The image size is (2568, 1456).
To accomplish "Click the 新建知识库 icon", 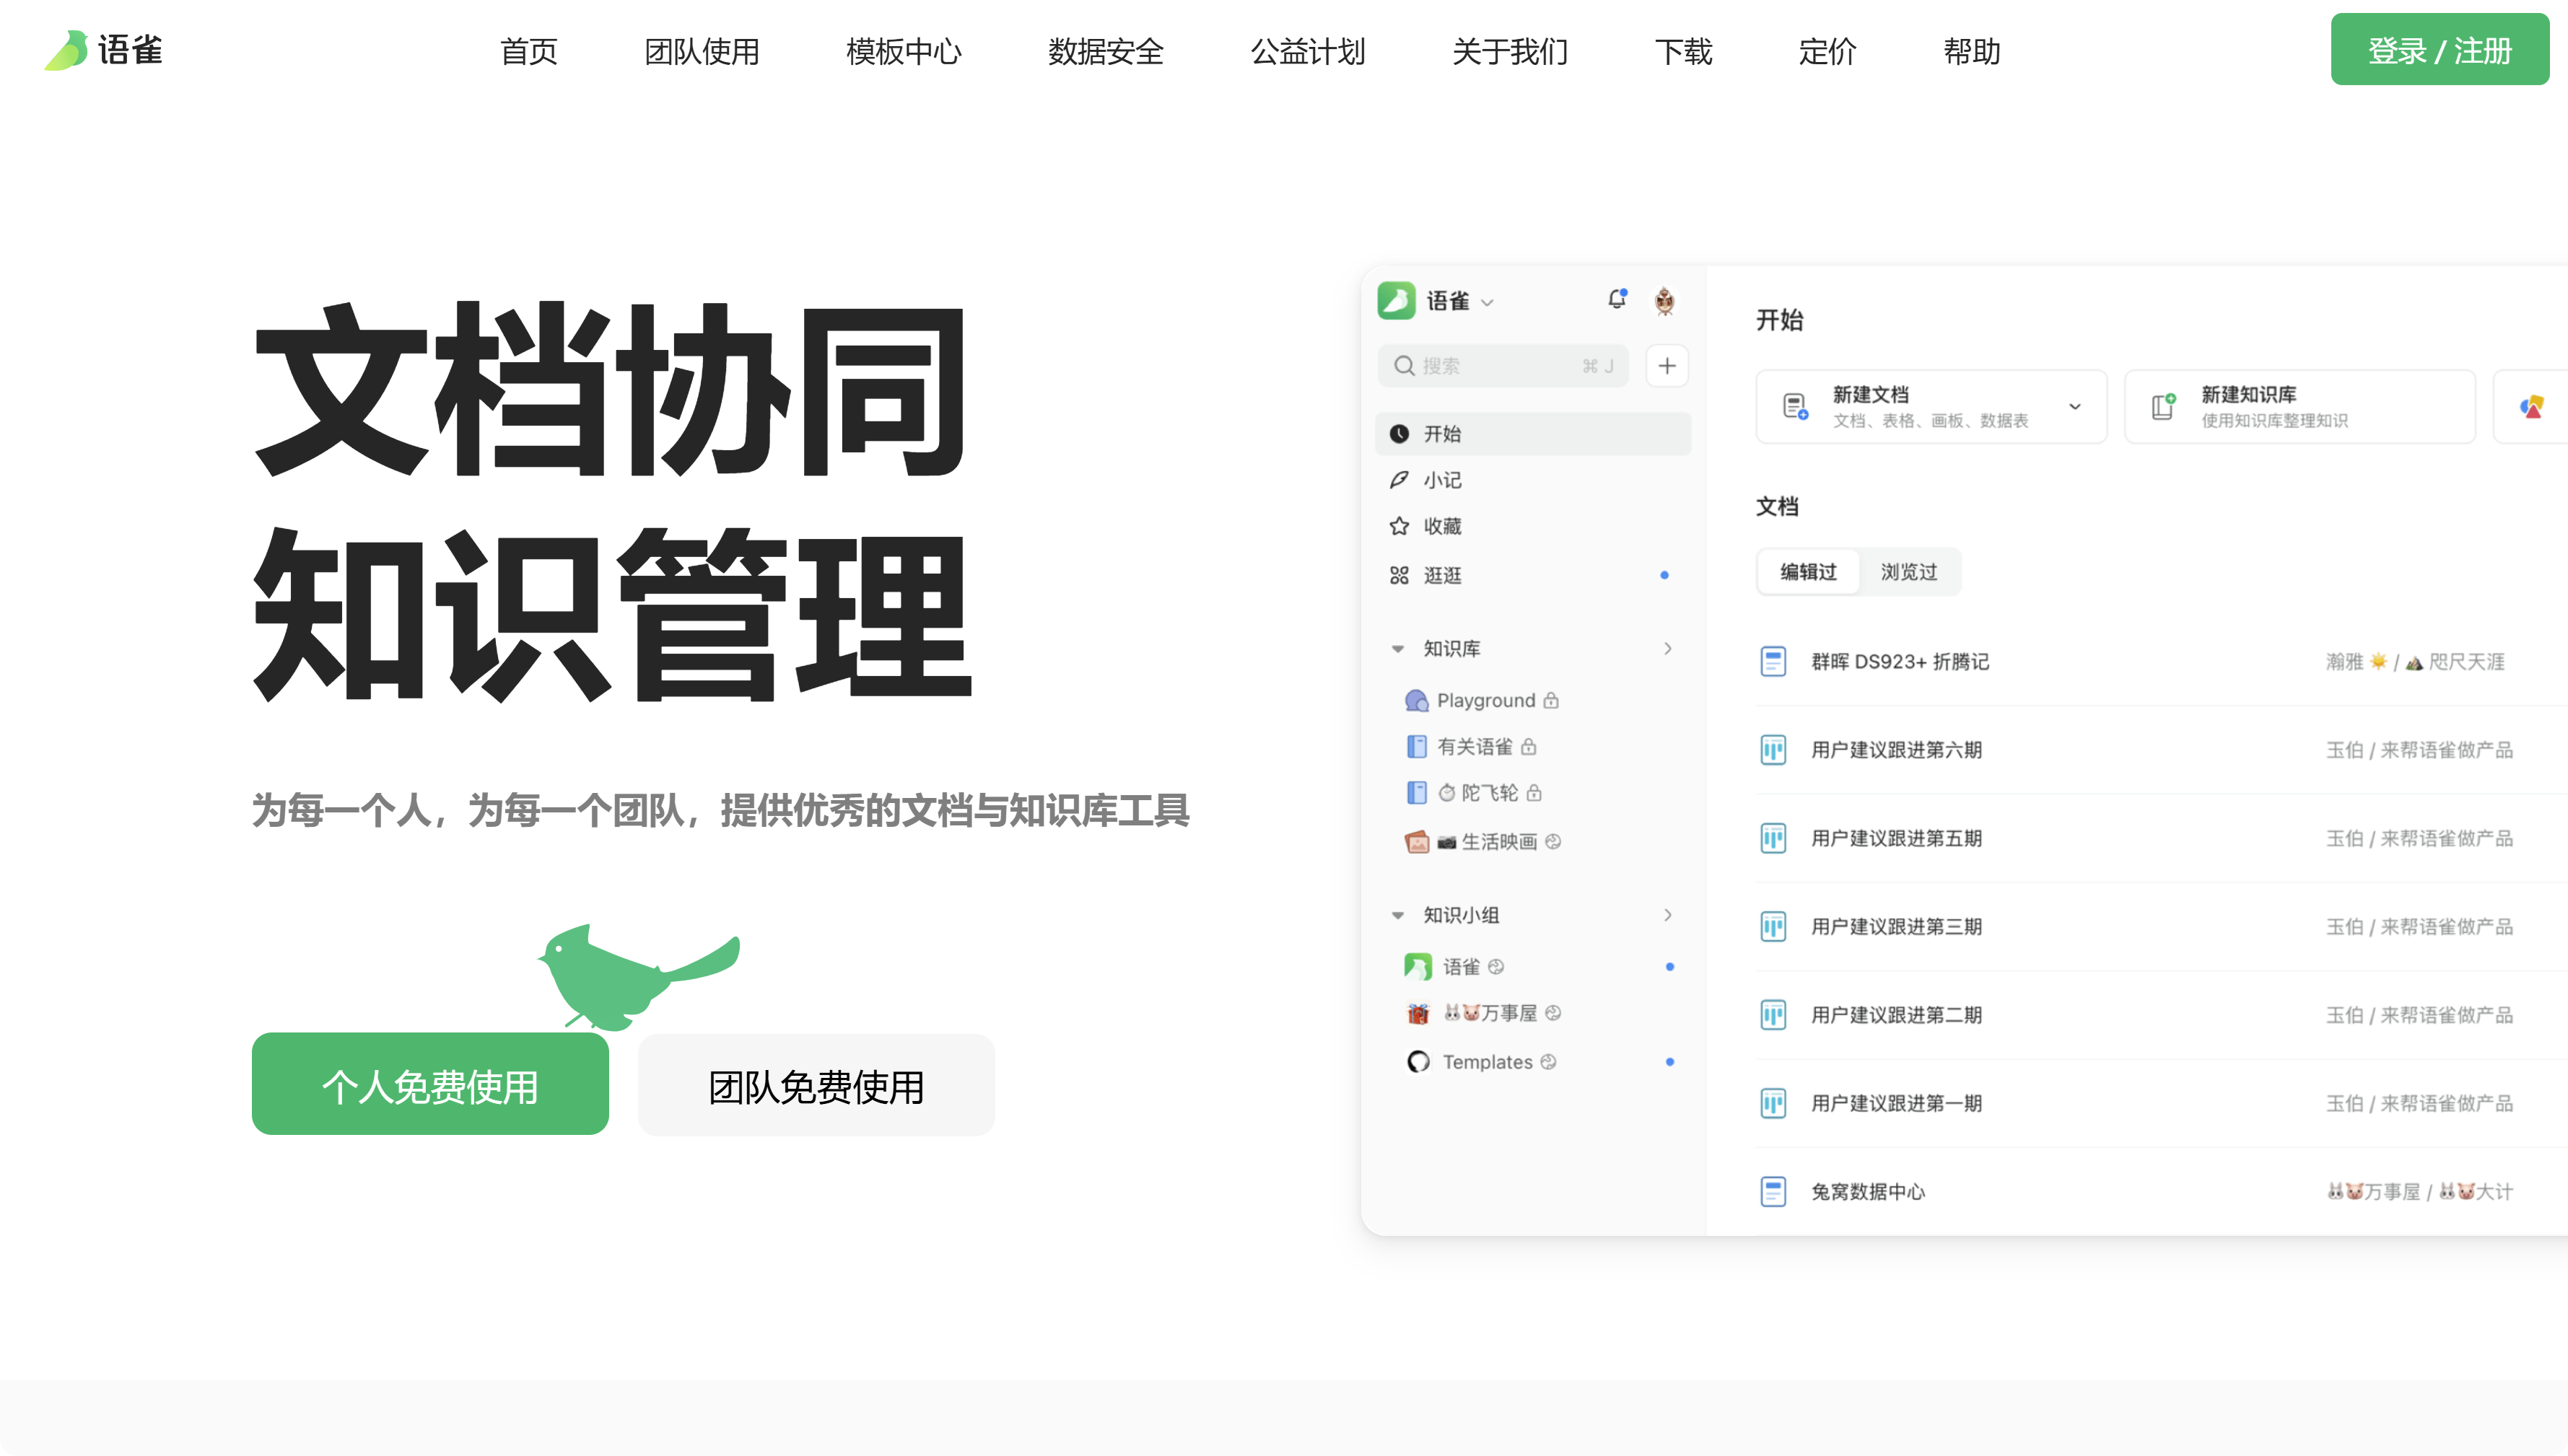I will coord(2163,406).
